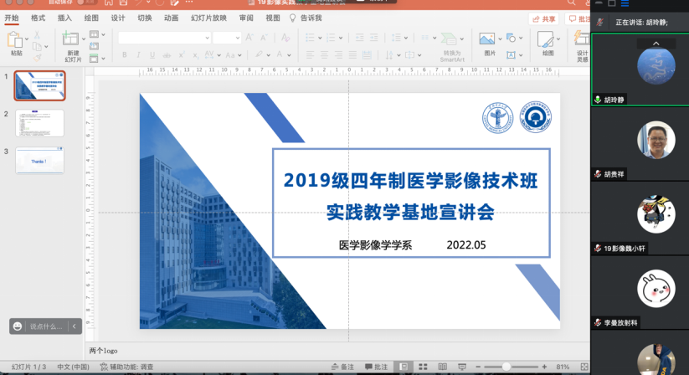Viewport: 689px width, 375px height.
Task: Click the Share (共享) button
Action: [x=544, y=18]
